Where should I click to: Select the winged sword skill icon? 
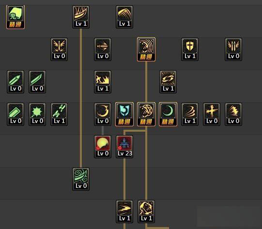click(x=59, y=49)
